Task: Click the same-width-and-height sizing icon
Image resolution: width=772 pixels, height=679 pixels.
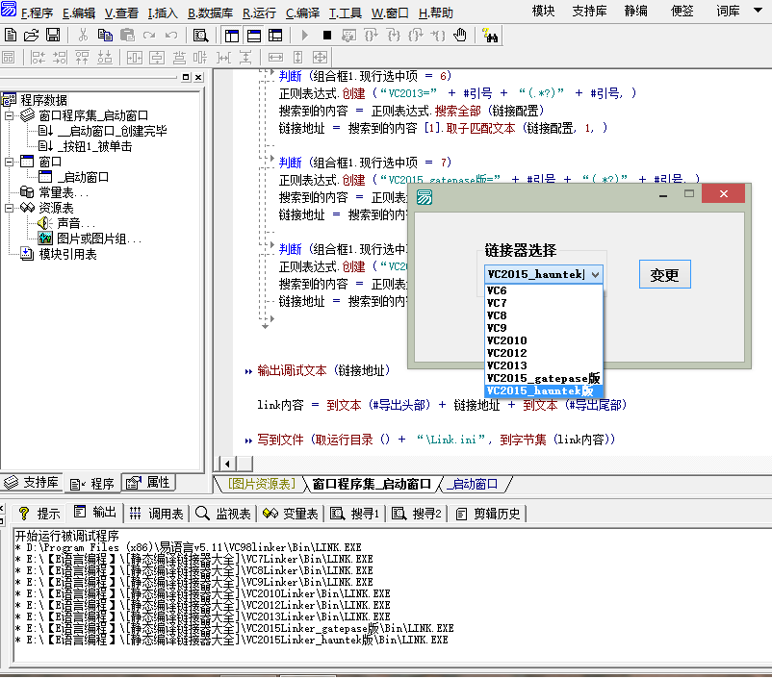Action: click(320, 58)
